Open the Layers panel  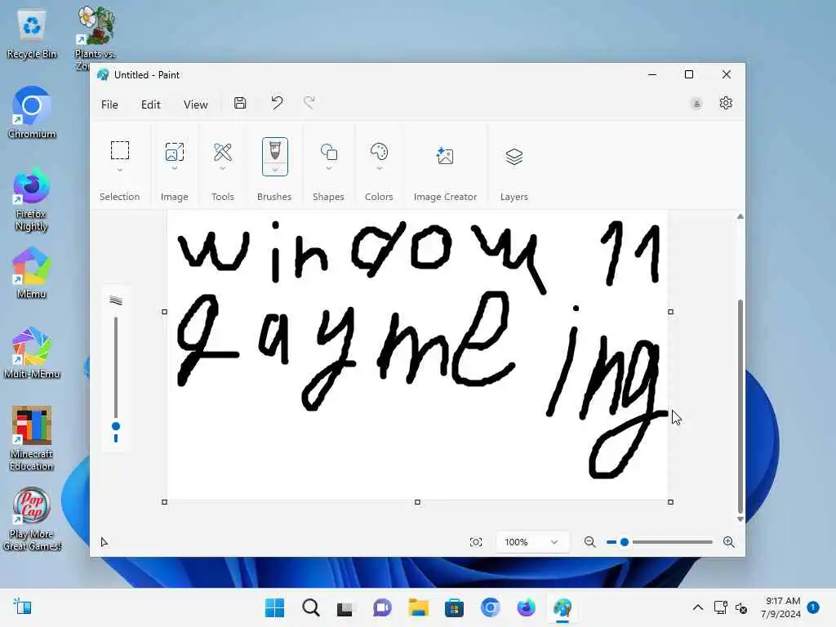point(514,157)
